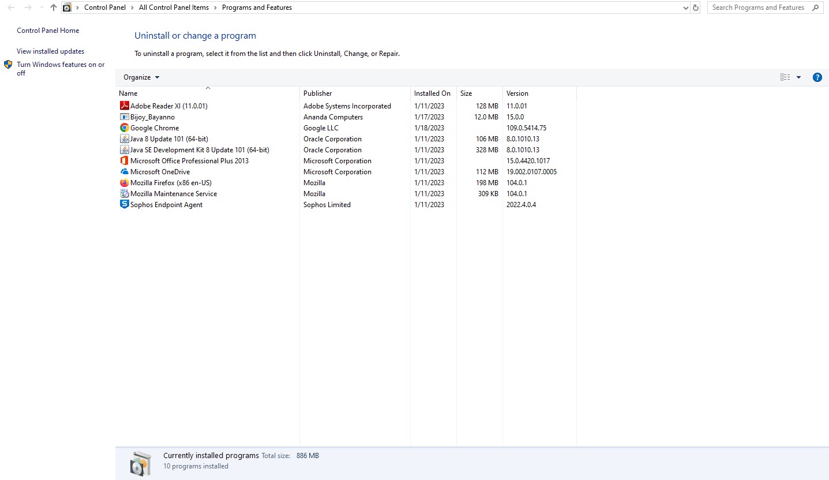Image resolution: width=829 pixels, height=480 pixels.
Task: Select Microsoft OneDrive program name
Action: point(160,171)
